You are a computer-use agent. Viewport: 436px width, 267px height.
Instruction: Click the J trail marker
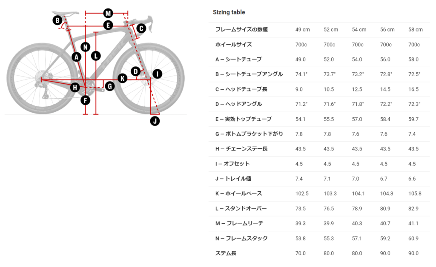pyautogui.click(x=155, y=121)
